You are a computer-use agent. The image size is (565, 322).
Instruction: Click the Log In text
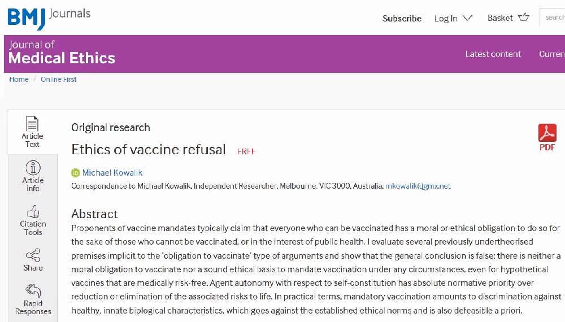[446, 19]
